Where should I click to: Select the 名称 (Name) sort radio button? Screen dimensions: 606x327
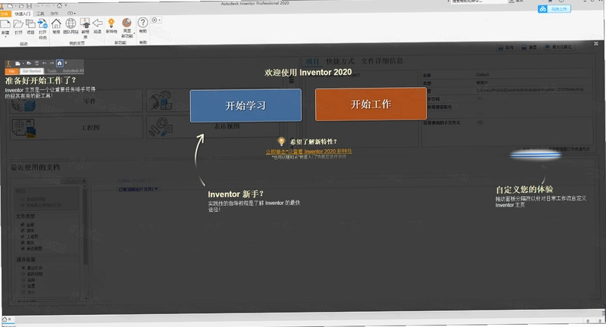click(23, 279)
